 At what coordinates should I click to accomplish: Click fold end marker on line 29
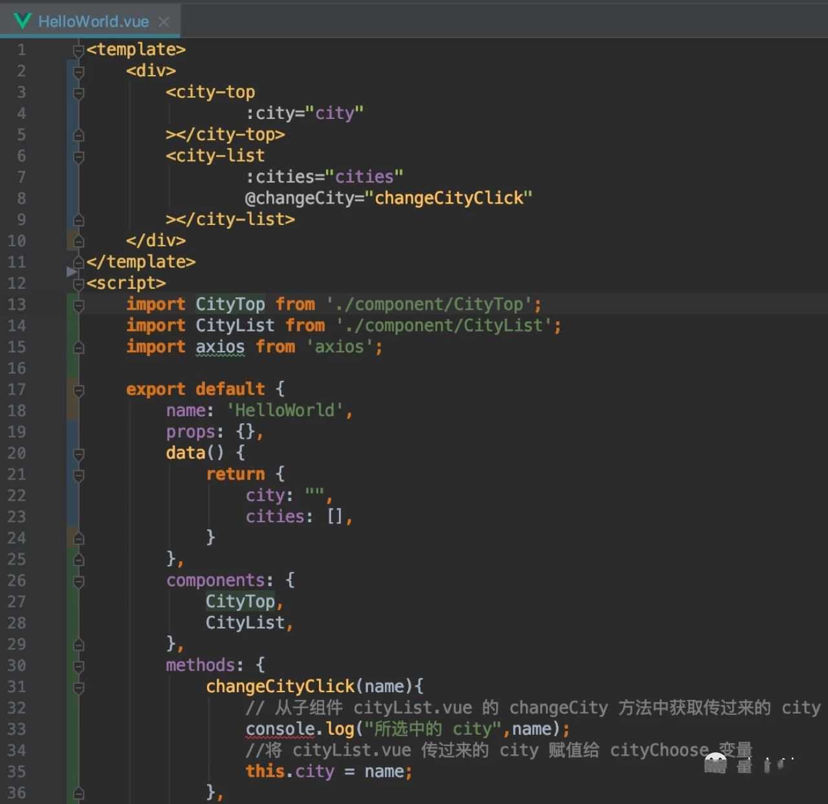[x=79, y=644]
